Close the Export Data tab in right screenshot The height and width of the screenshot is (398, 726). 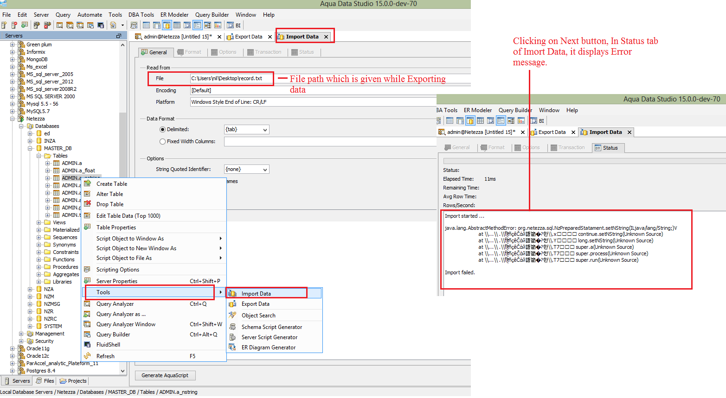573,132
